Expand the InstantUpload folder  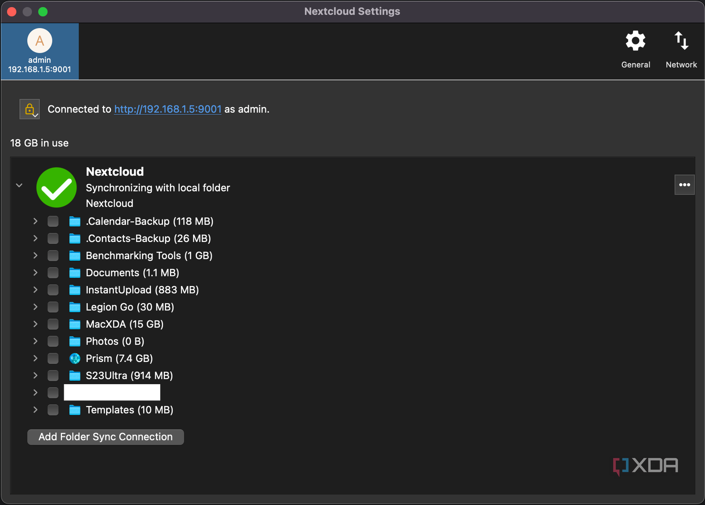point(35,290)
